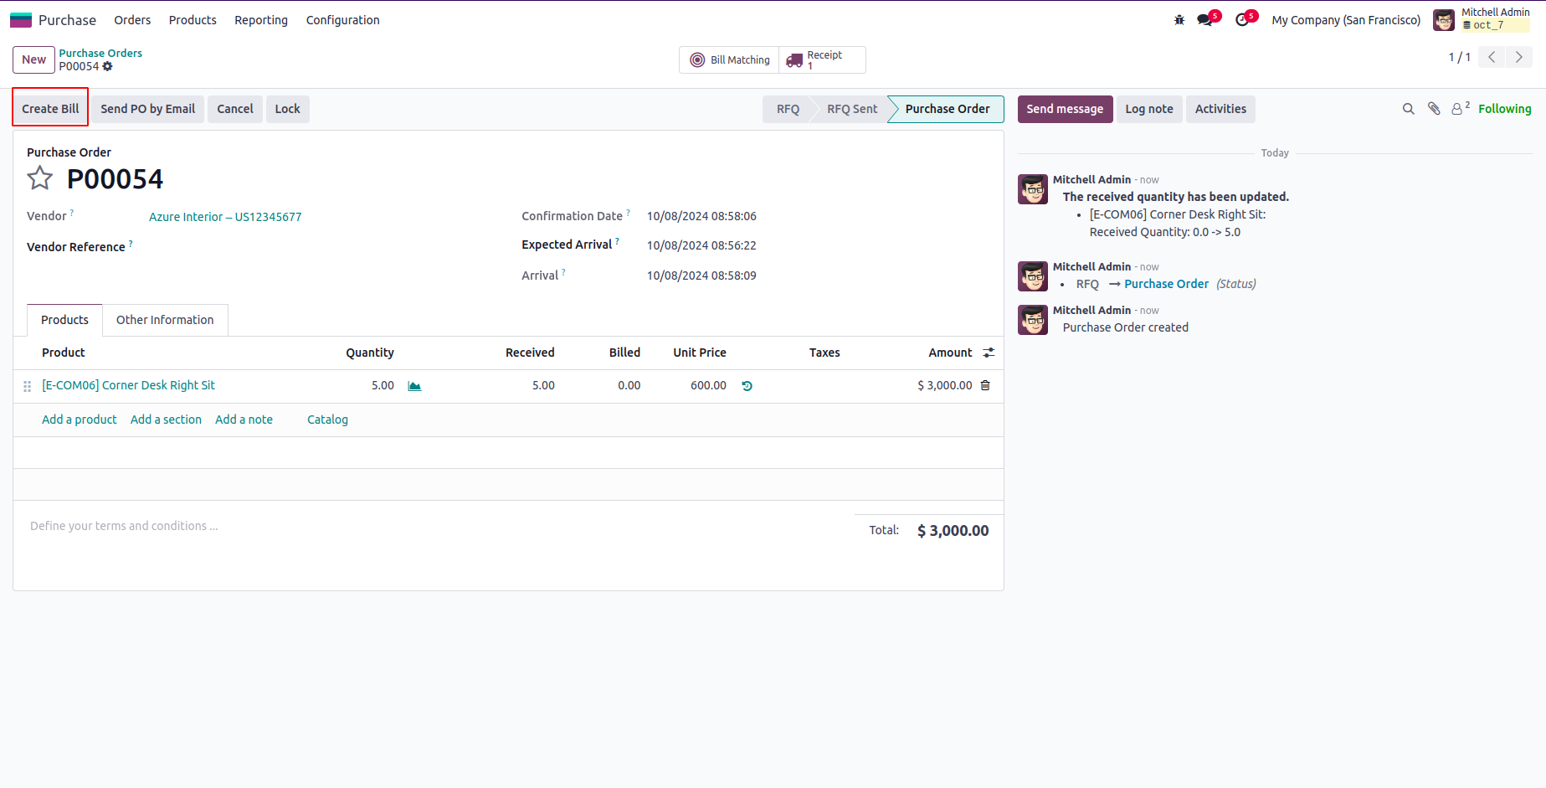The height and width of the screenshot is (788, 1546).
Task: Mark P00054 with the priority star
Action: coord(40,178)
